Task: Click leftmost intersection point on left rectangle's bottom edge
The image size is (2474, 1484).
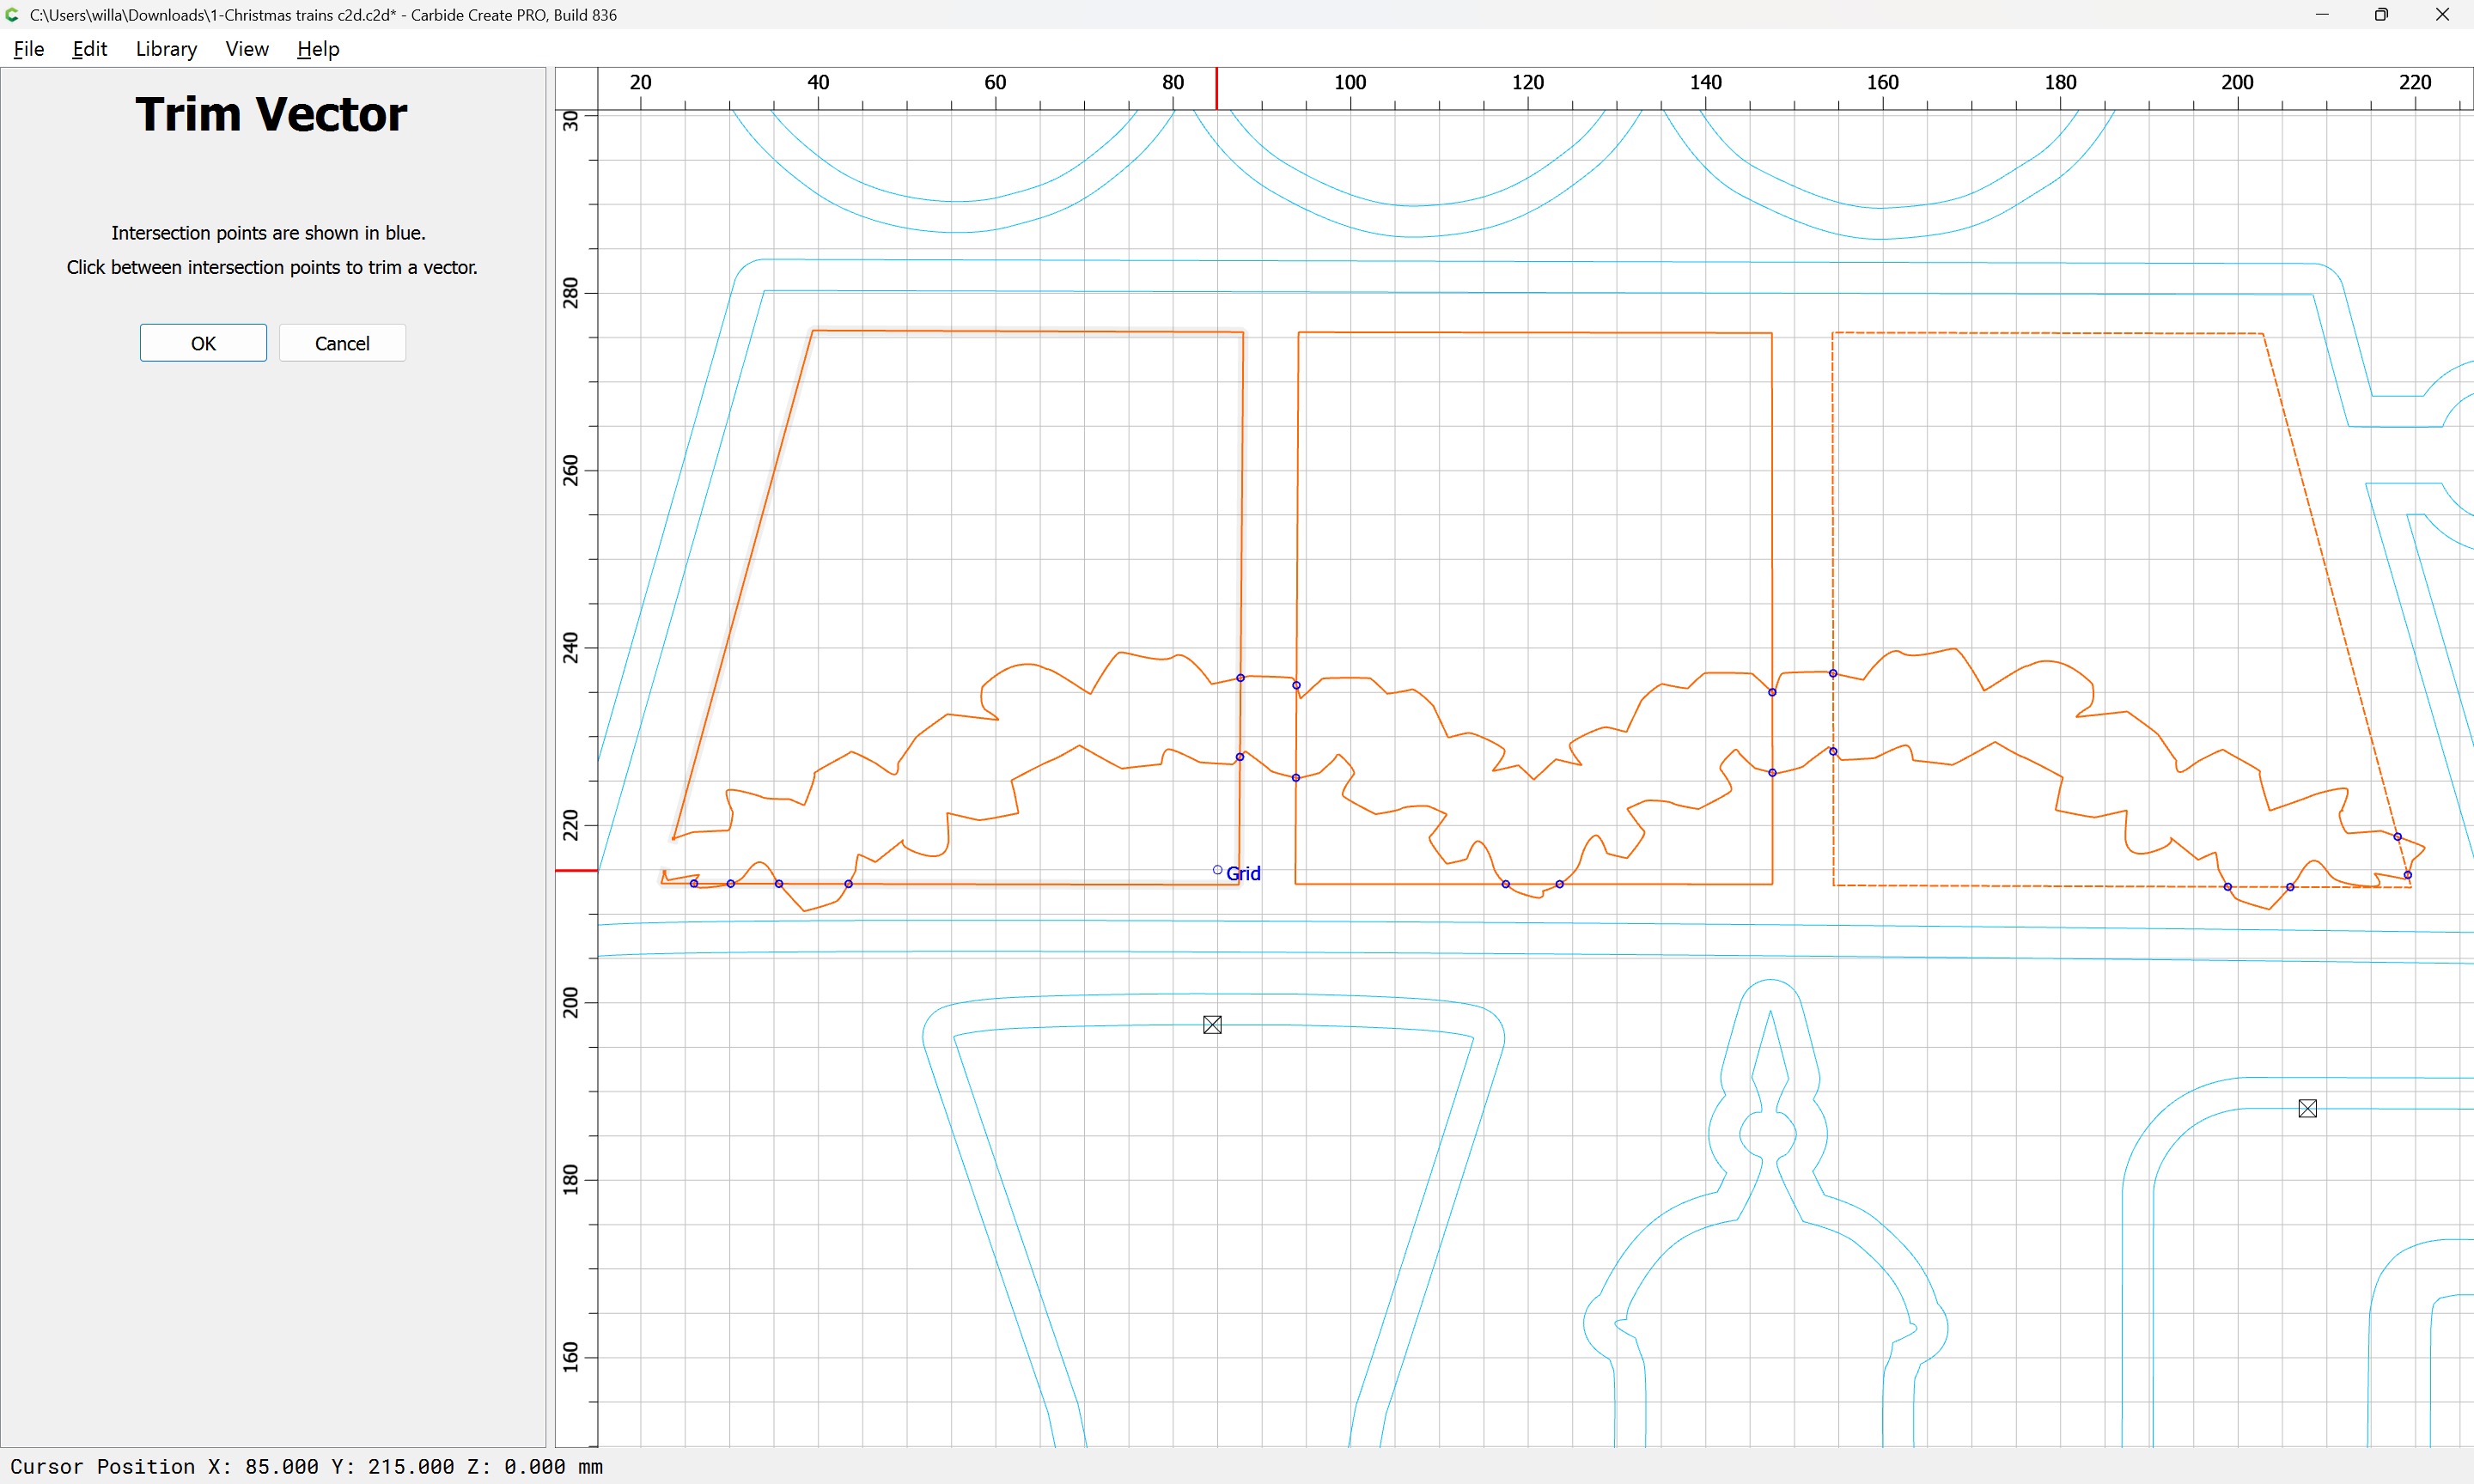Action: (x=694, y=883)
